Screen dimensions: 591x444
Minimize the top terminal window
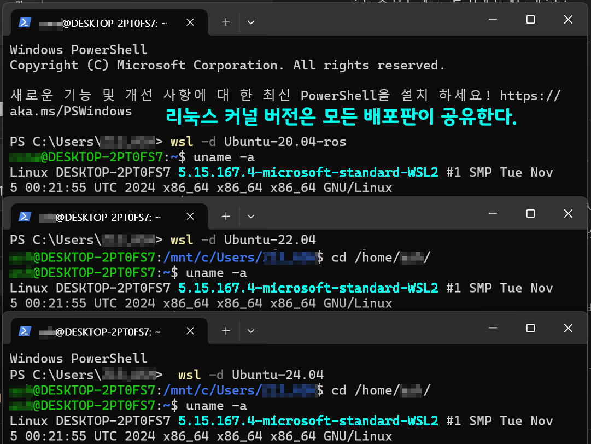493,19
